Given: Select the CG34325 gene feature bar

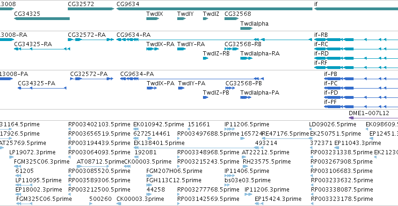Looking at the screenshot, I should [42, 19].
